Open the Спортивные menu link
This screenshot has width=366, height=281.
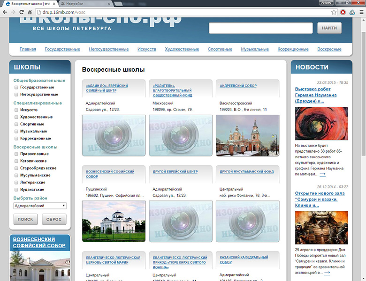[220, 49]
